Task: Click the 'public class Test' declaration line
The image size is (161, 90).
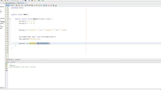Action: point(20,14)
